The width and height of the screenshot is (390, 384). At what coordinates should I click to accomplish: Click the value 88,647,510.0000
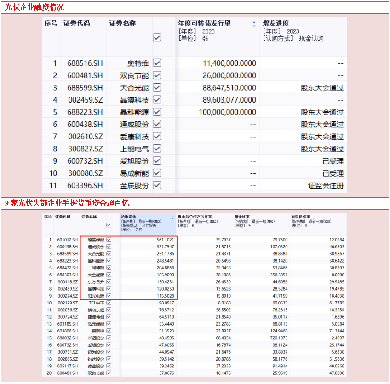pos(229,87)
